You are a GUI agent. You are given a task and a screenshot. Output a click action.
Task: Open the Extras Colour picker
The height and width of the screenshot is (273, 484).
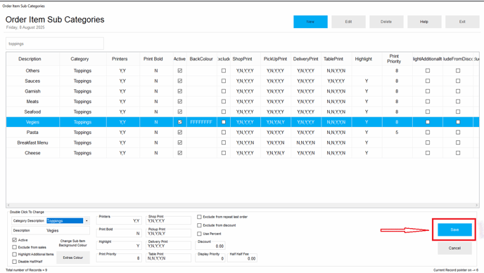[73, 258]
